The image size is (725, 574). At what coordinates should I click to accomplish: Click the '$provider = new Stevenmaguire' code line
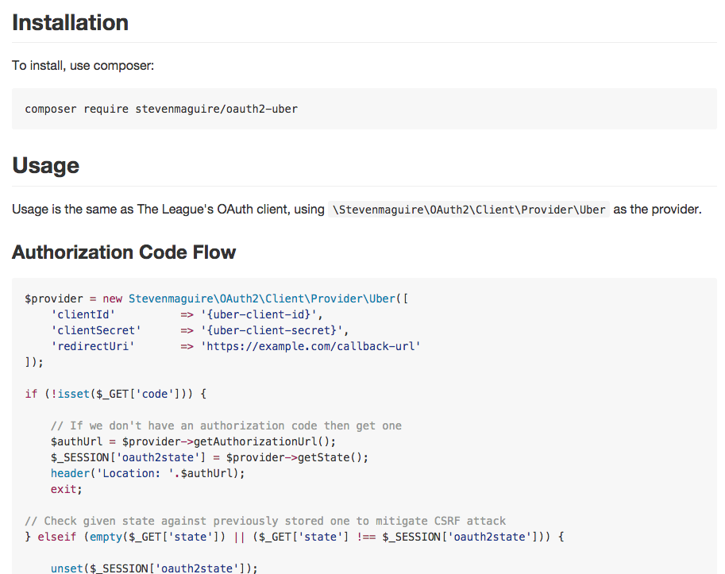[x=217, y=299]
